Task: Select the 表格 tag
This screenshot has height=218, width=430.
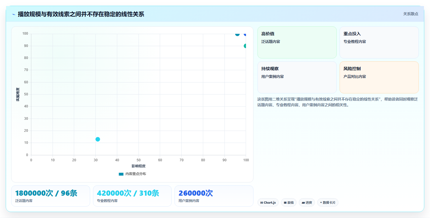Action: (289, 203)
